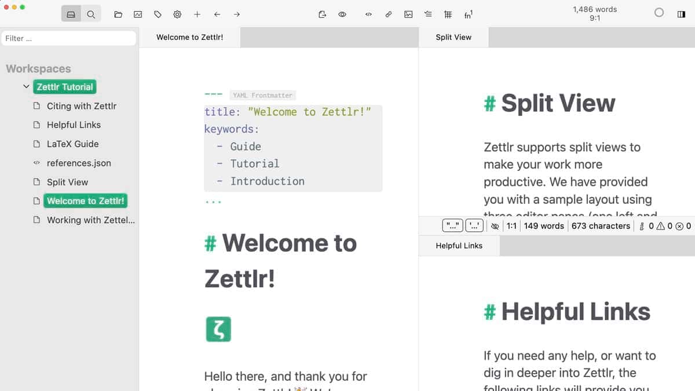Toggle the file manager sidebar

click(71, 14)
